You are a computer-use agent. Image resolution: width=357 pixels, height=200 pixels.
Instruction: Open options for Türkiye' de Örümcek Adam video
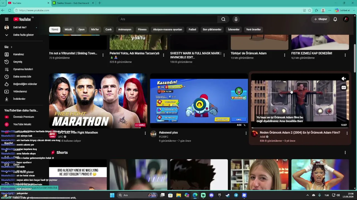click(x=284, y=55)
